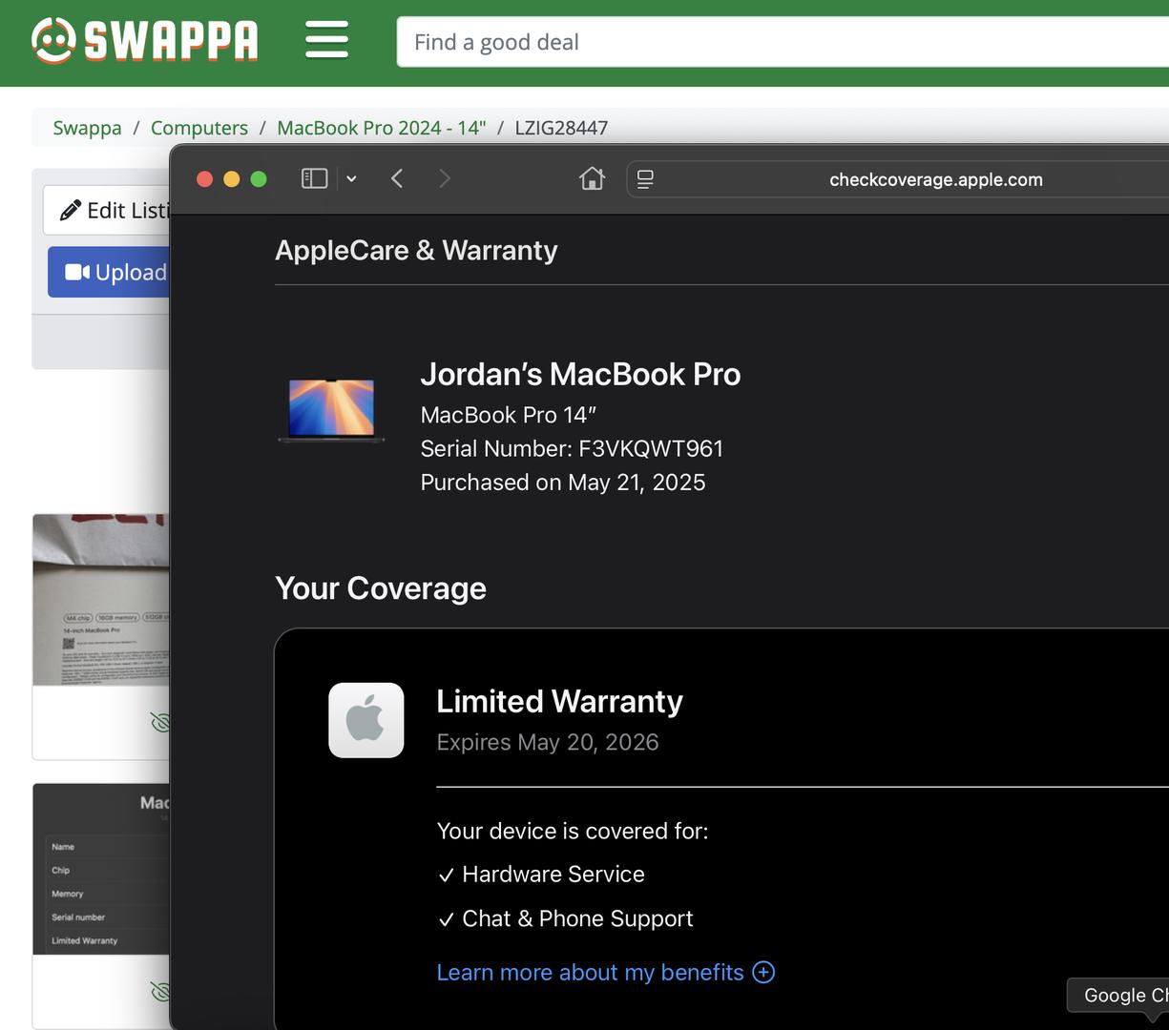The width and height of the screenshot is (1169, 1030).
Task: Open page menu icon in address bar
Action: pos(645,179)
